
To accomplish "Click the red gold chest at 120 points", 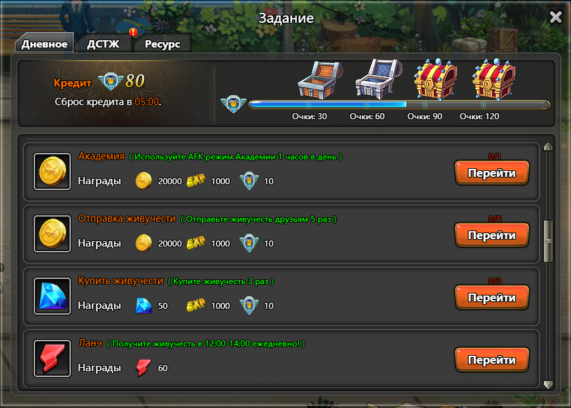I will coord(494,79).
